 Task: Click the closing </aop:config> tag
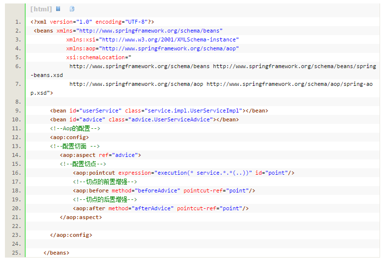pyautogui.click(x=71, y=235)
